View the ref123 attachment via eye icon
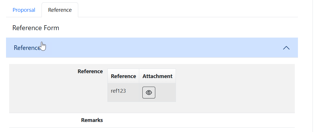 point(149,92)
